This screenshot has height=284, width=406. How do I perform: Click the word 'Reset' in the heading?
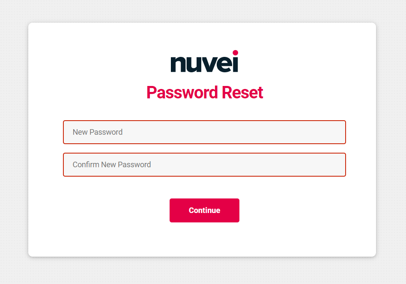242,92
